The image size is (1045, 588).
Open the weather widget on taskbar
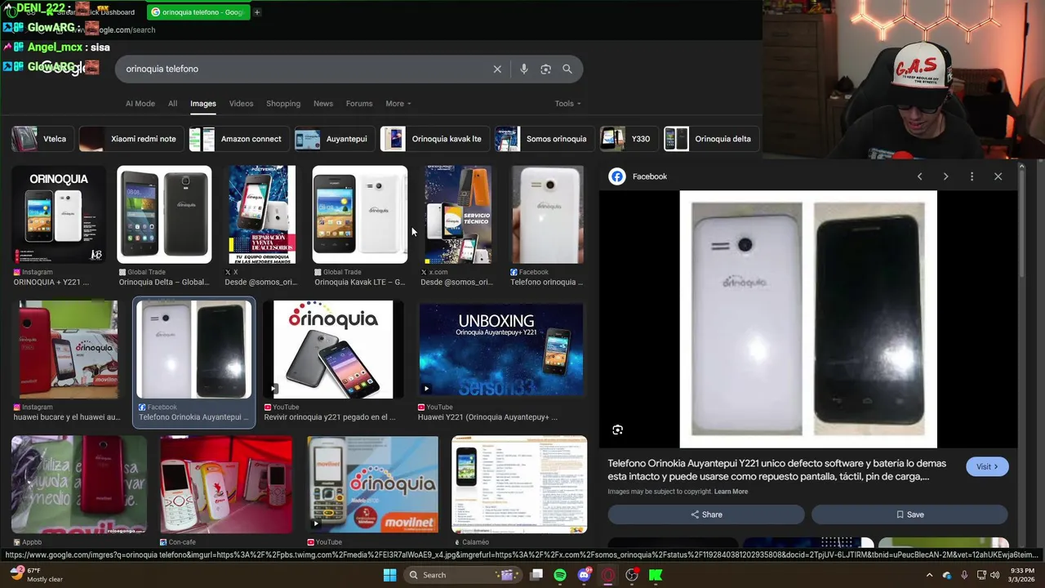click(x=35, y=575)
